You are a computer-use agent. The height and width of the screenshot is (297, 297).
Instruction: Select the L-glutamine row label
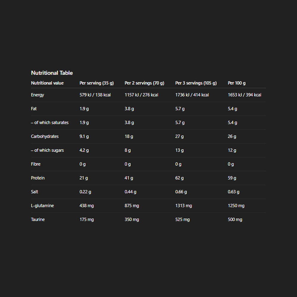42,206
